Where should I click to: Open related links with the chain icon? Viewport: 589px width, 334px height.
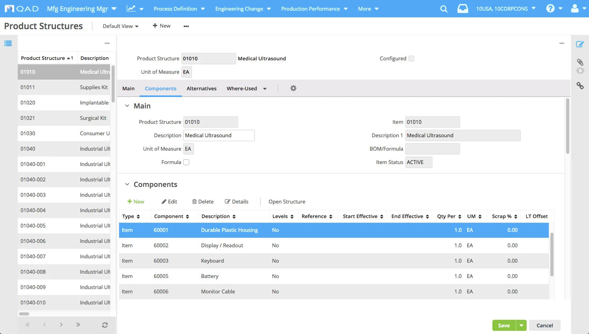[580, 86]
